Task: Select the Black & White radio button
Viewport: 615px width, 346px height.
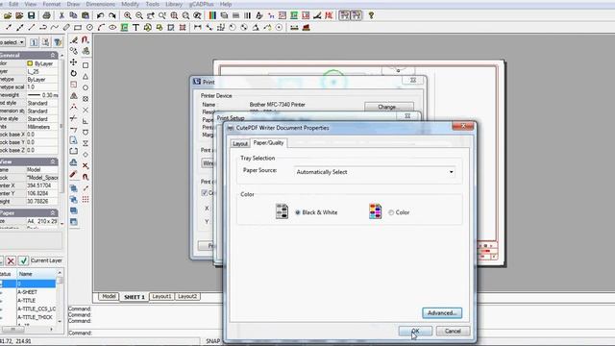Action: coord(298,212)
